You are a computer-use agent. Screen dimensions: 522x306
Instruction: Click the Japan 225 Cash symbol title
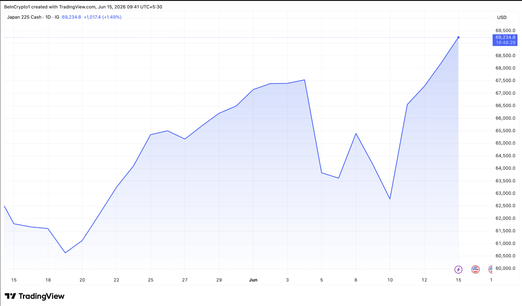tap(24, 17)
